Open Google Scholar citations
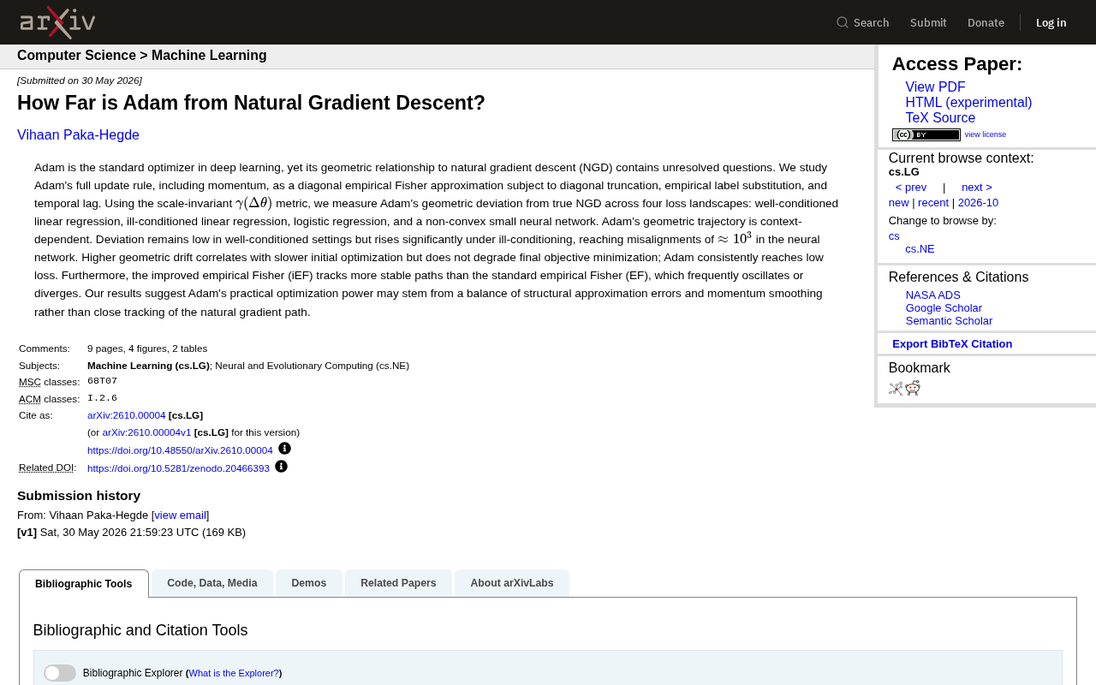The height and width of the screenshot is (685, 1096). point(944,308)
